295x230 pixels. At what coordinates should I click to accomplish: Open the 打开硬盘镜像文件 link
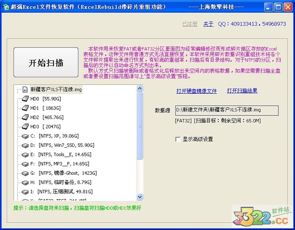197,91
